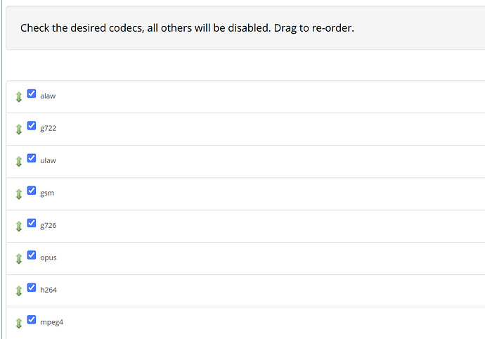The image size is (485, 339).
Task: Click the reorder arrow icon beside h264
Action: 19,291
